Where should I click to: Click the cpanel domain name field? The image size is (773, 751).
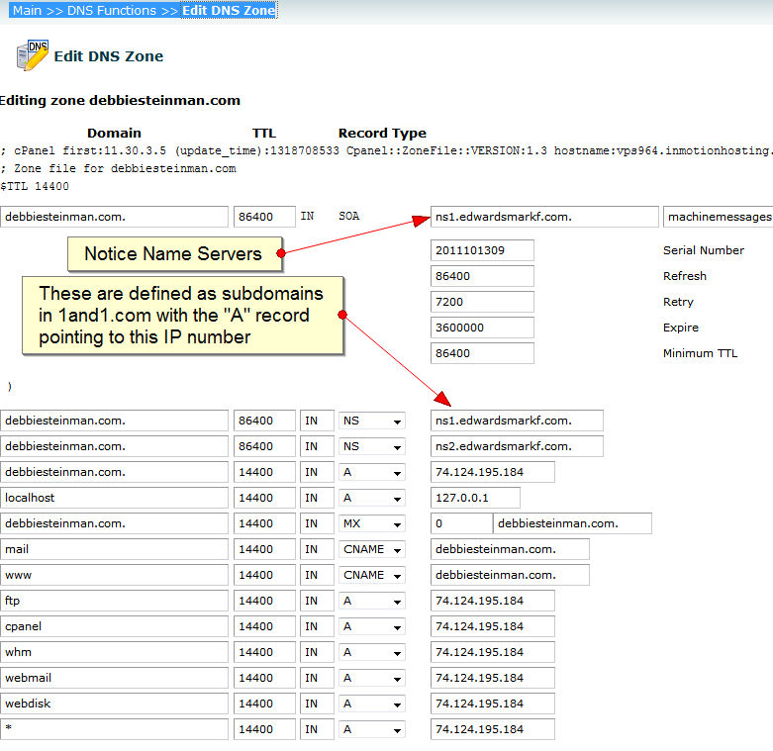tap(114, 626)
